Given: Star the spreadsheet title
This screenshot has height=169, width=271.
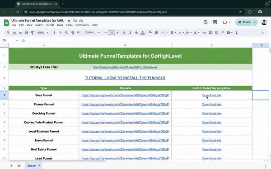Looking at the screenshot, I should [69, 21].
